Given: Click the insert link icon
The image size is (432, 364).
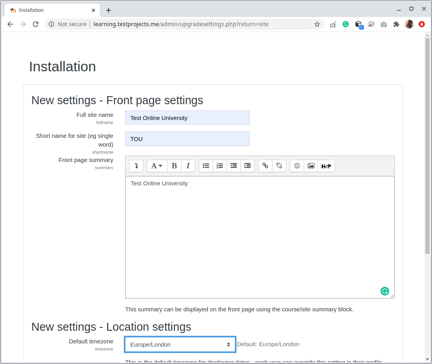Looking at the screenshot, I should [265, 166].
